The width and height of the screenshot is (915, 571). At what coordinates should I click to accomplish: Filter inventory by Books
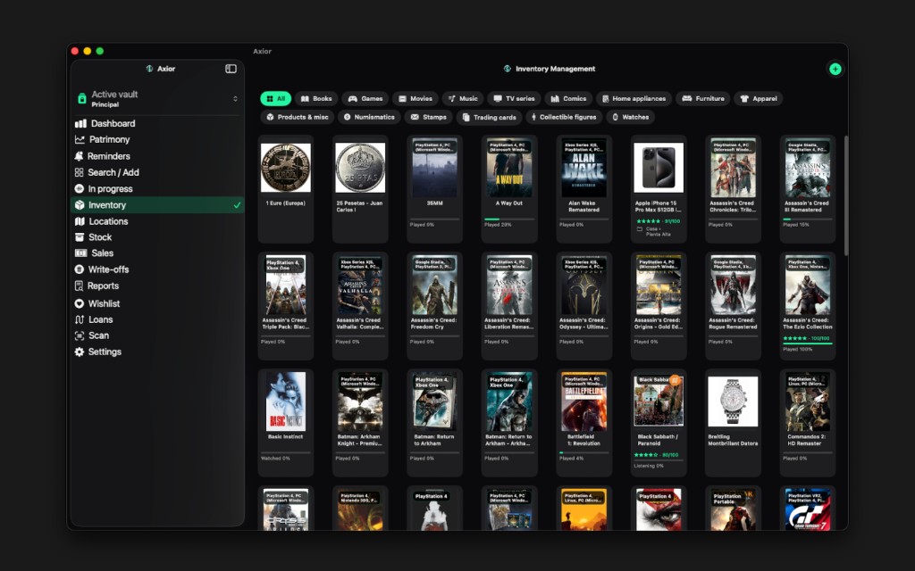(316, 98)
